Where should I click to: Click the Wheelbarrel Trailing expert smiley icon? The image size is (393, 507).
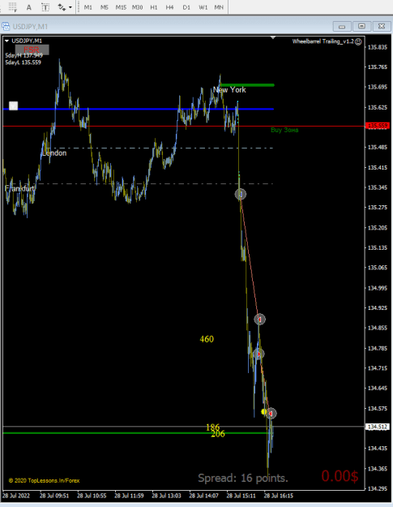pyautogui.click(x=358, y=41)
